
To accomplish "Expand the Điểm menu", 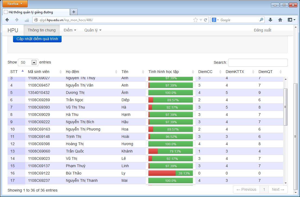I will tap(70, 30).
